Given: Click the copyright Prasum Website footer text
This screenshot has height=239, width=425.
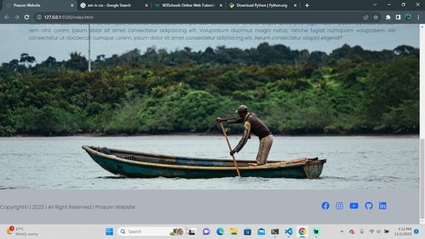Looking at the screenshot, I should click(x=68, y=207).
